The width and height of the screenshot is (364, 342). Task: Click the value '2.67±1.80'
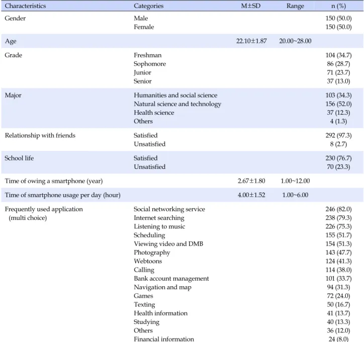251,181
